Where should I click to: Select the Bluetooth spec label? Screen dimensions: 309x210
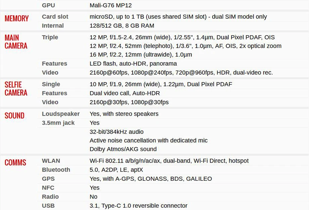tap(56, 170)
